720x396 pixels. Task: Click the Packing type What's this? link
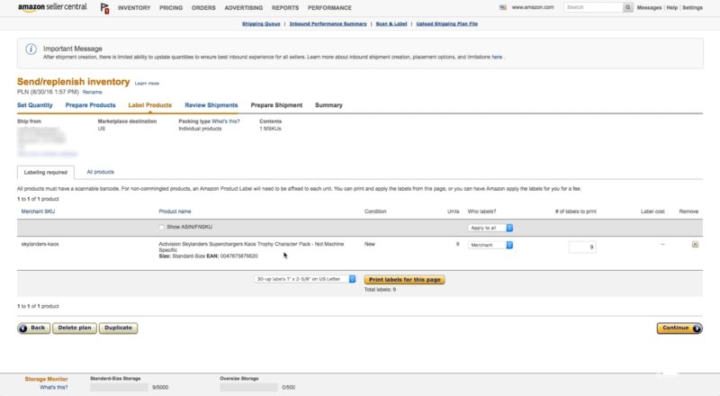pyautogui.click(x=226, y=121)
